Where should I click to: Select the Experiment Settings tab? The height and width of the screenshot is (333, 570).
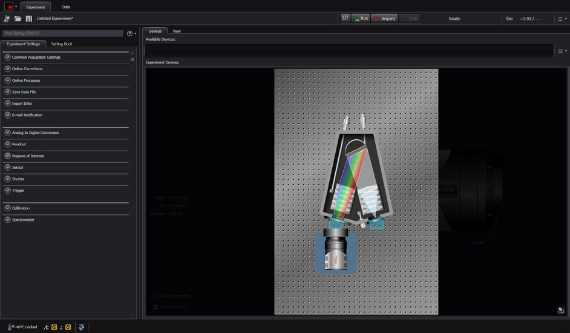click(x=23, y=44)
